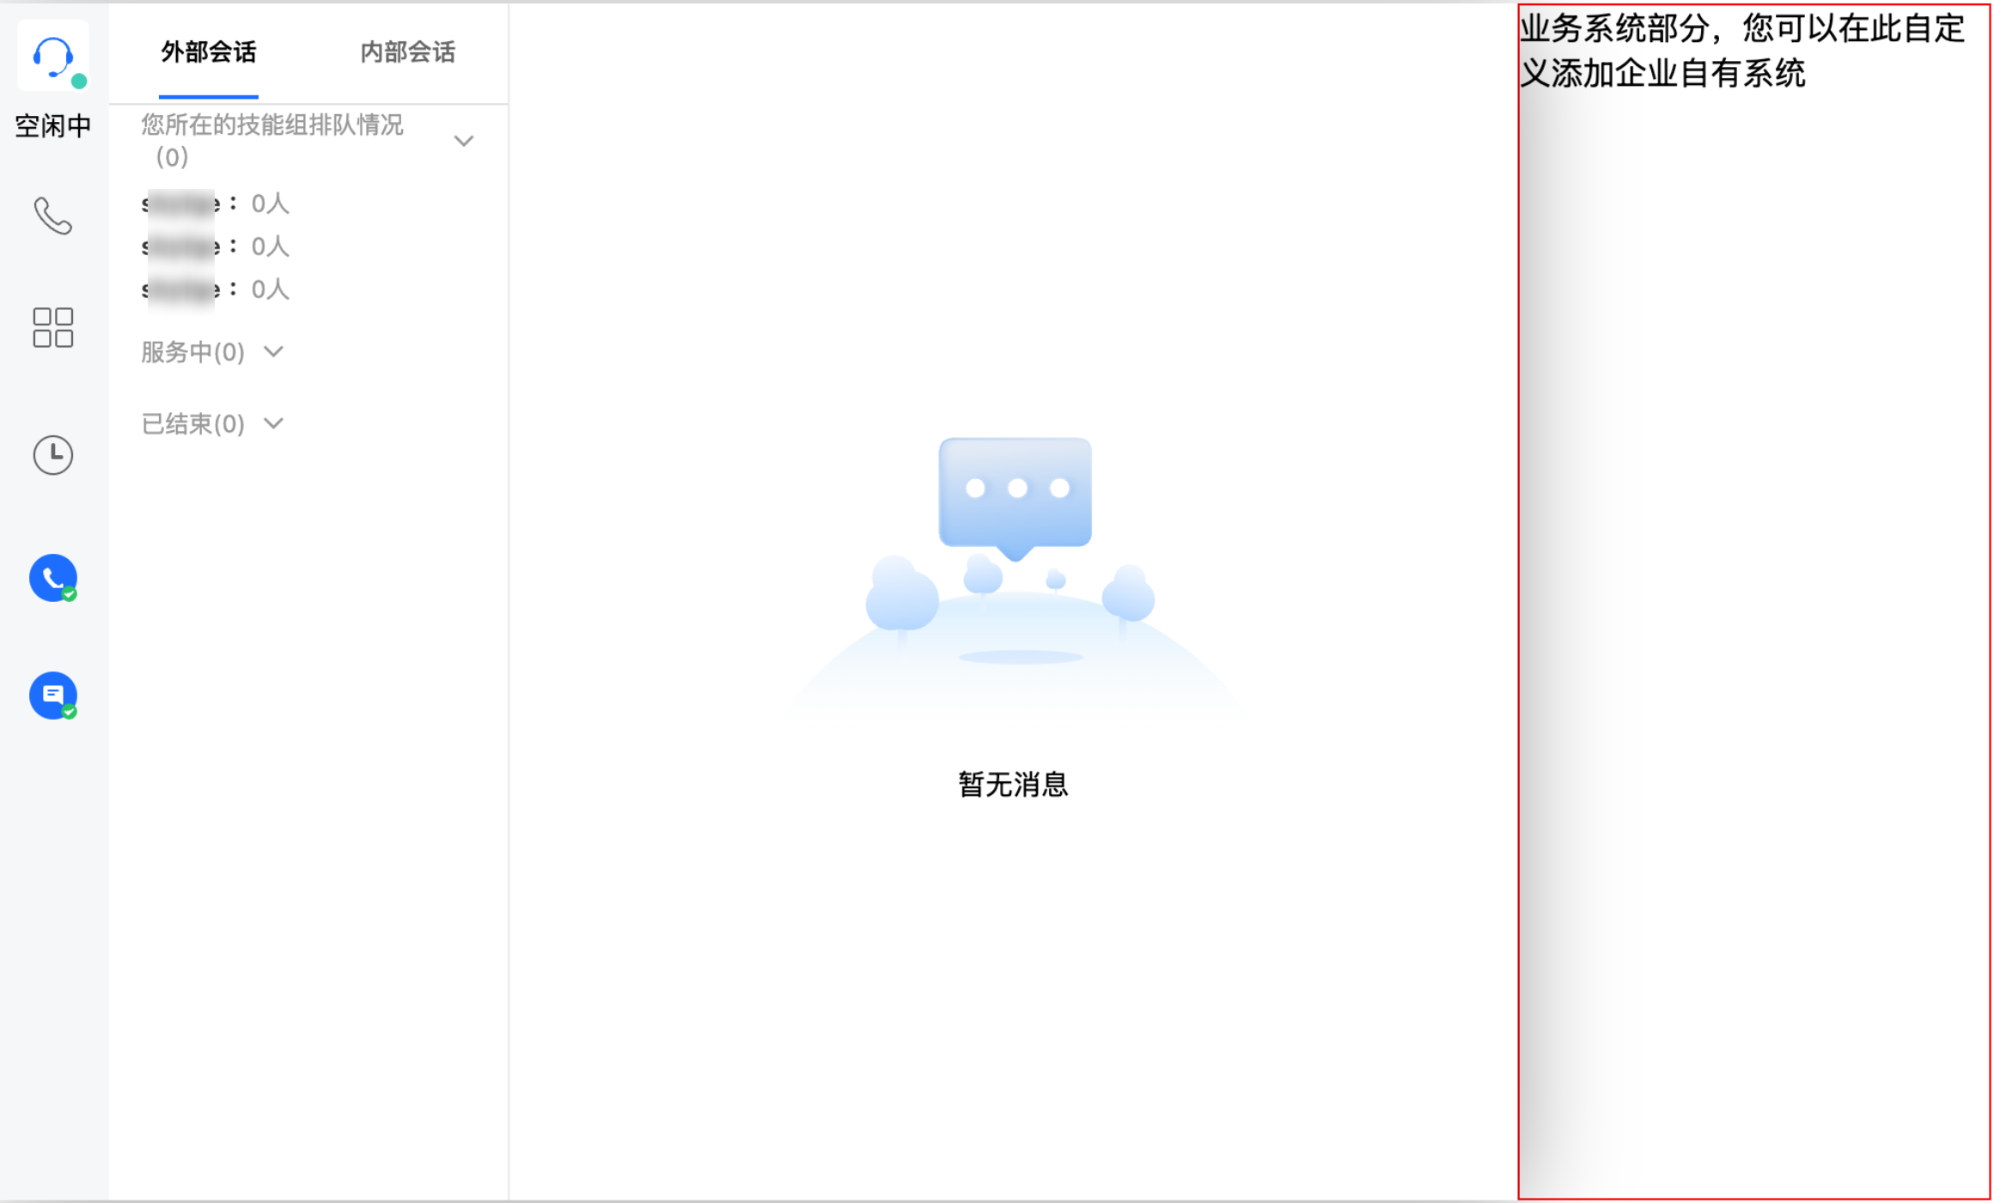Viewport: 1994px width, 1203px height.
Task: Click the 服务中(0) label
Action: coord(192,352)
